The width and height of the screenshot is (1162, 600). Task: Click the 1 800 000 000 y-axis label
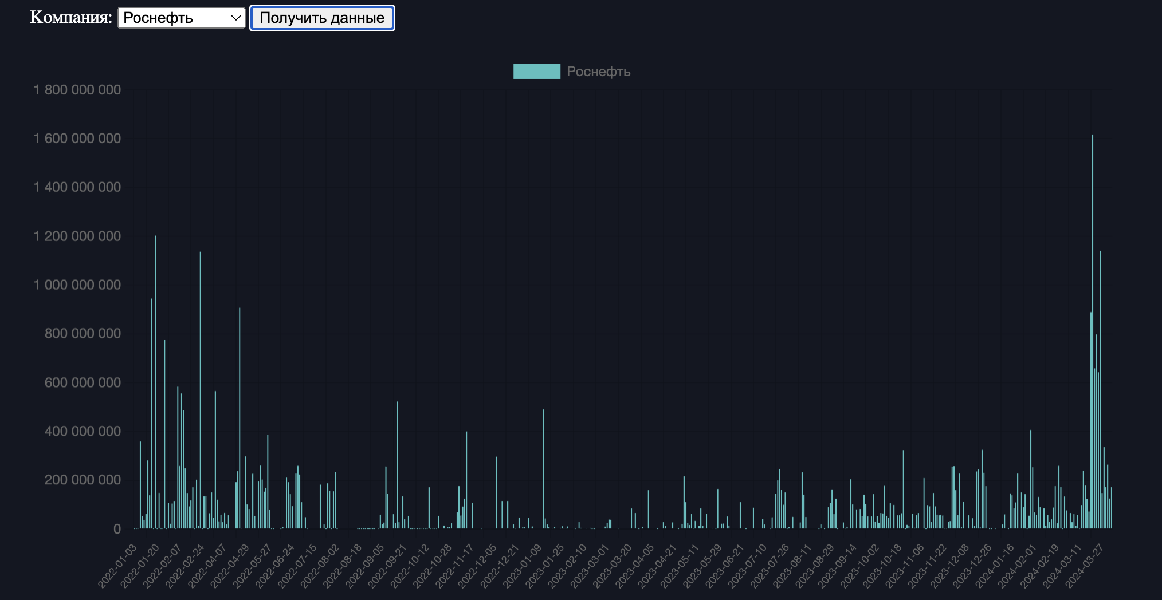[77, 90]
